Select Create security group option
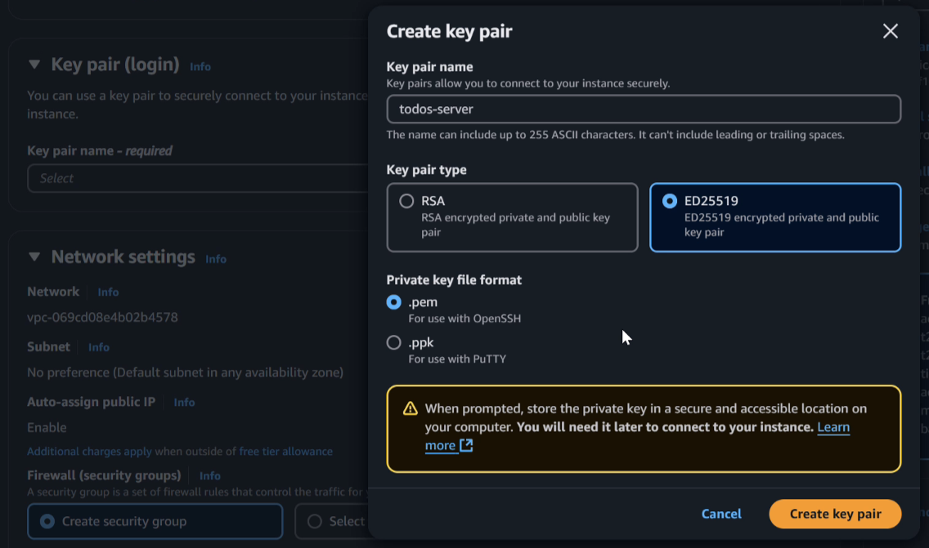The image size is (929, 548). [x=155, y=521]
